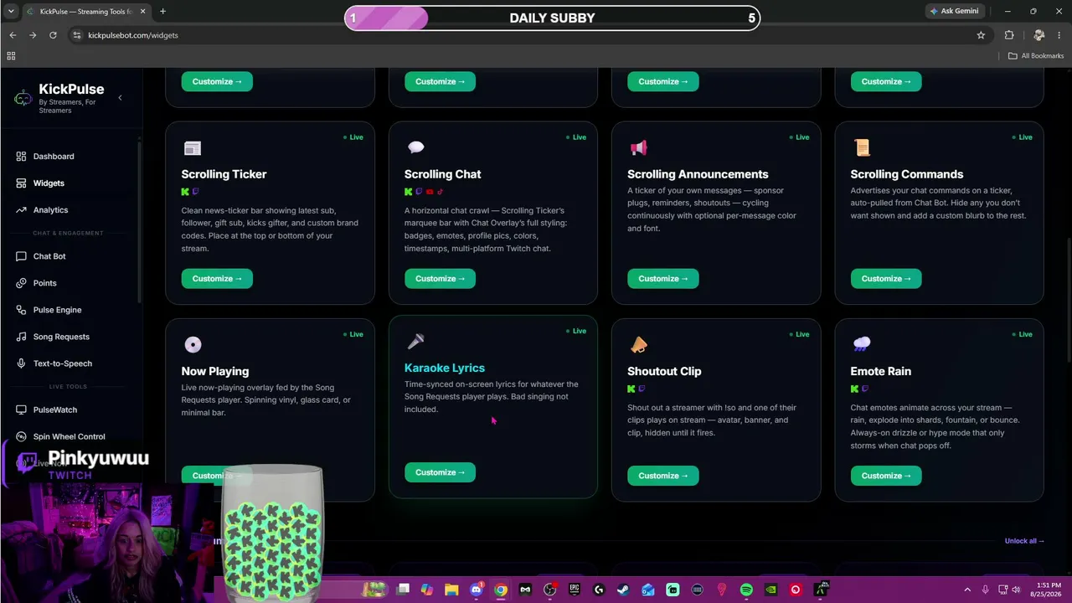The width and height of the screenshot is (1072, 603).
Task: Click the Scrolling Announcements megaphone icon
Action: 639,148
